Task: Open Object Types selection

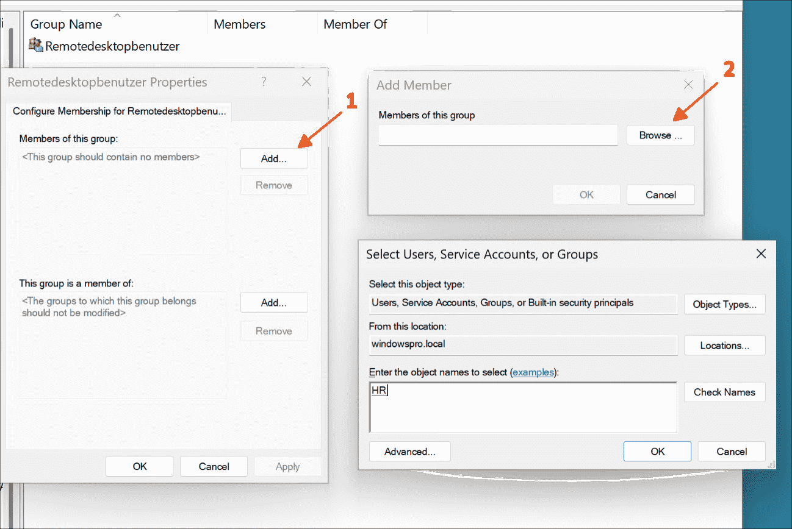Action: click(725, 304)
